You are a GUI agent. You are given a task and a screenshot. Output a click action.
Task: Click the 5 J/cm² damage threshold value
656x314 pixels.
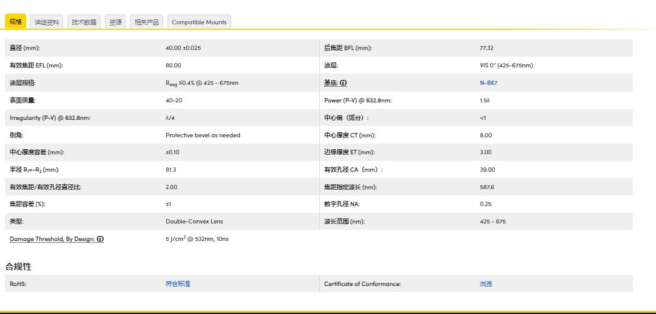point(197,239)
